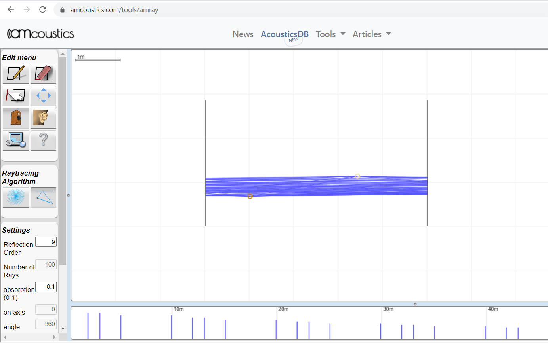This screenshot has height=343, width=548.
Task: Open the AcousticsDB page
Action: tap(285, 34)
